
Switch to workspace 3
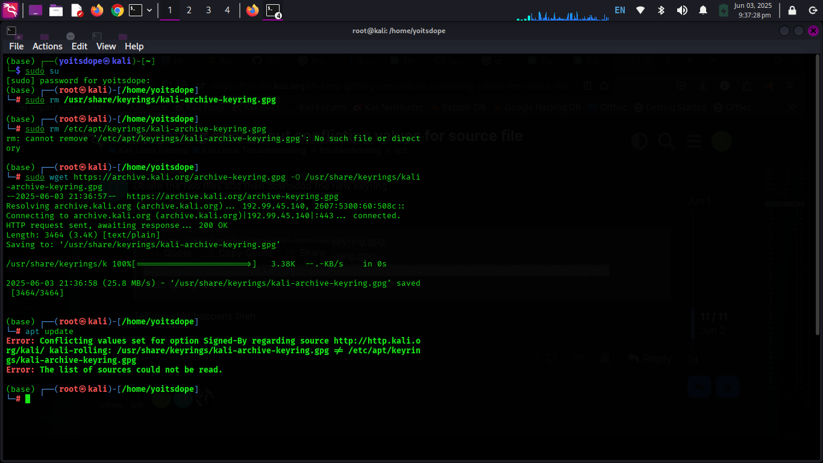[x=208, y=10]
